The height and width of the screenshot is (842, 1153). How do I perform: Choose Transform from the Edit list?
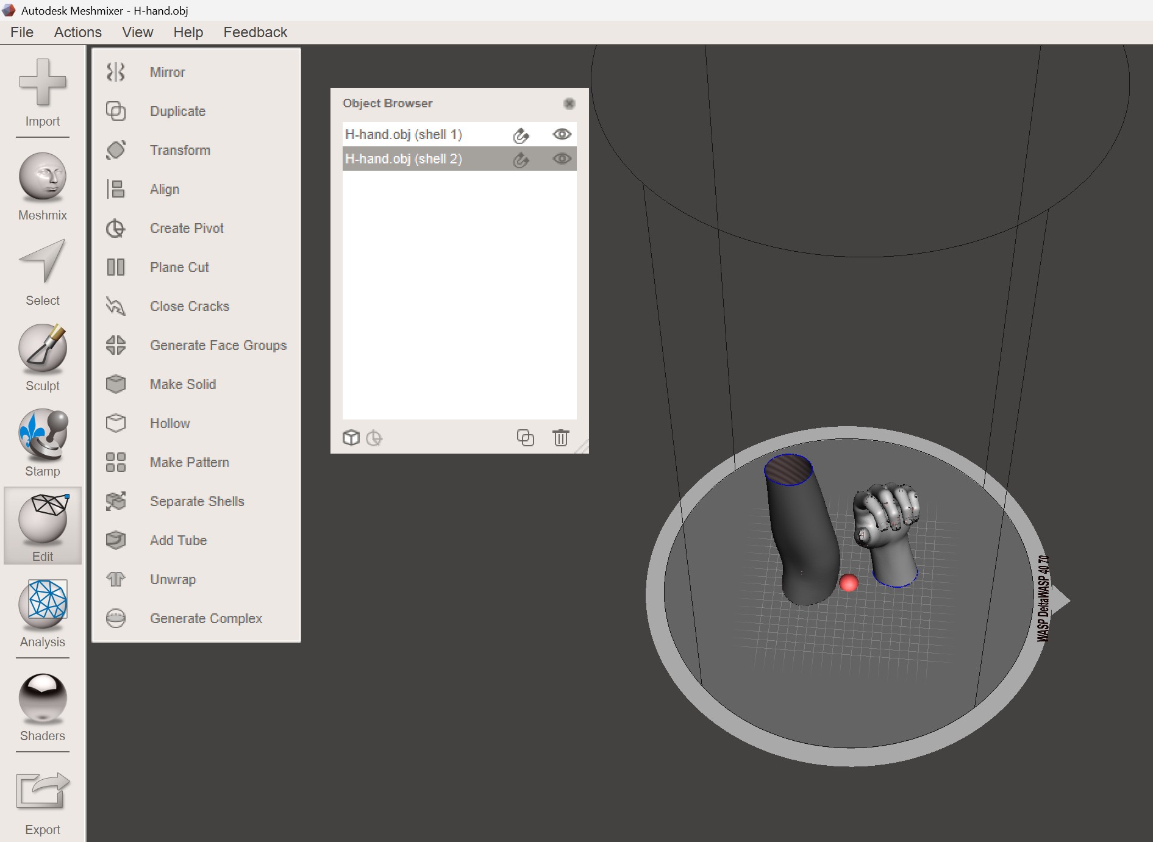click(x=180, y=150)
